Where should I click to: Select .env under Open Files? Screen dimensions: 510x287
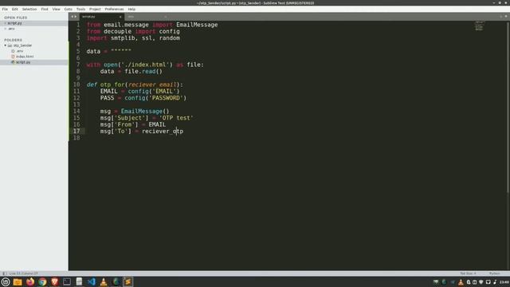12,29
